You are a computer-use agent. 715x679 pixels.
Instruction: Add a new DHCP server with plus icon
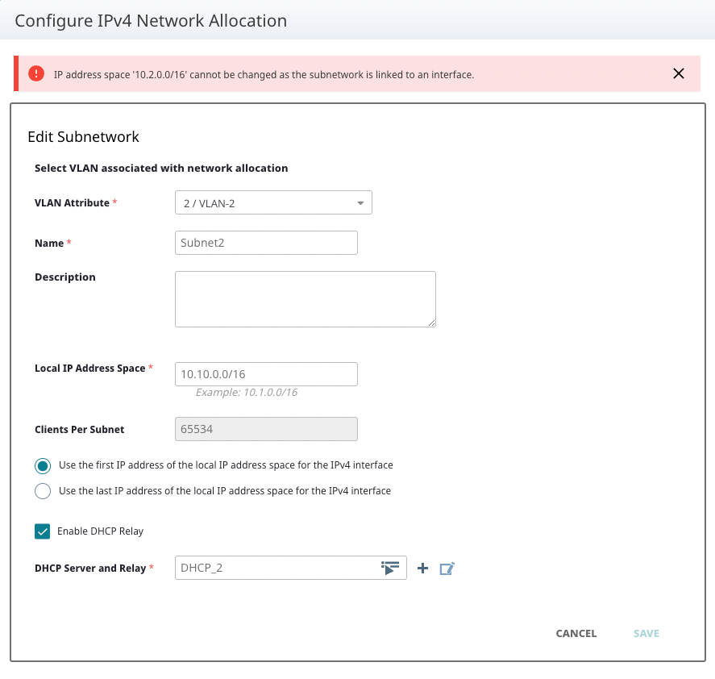[x=422, y=569]
